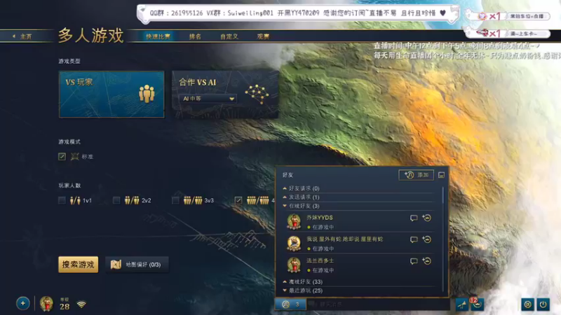Click the 3v3 figures icon

click(x=193, y=200)
